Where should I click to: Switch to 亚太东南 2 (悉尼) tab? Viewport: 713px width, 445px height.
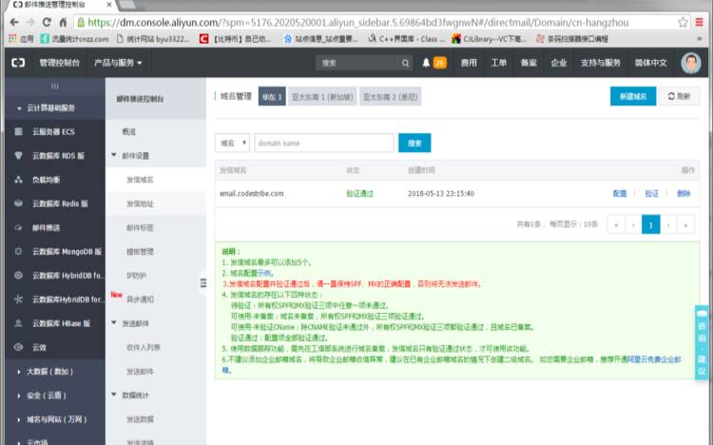pos(390,96)
